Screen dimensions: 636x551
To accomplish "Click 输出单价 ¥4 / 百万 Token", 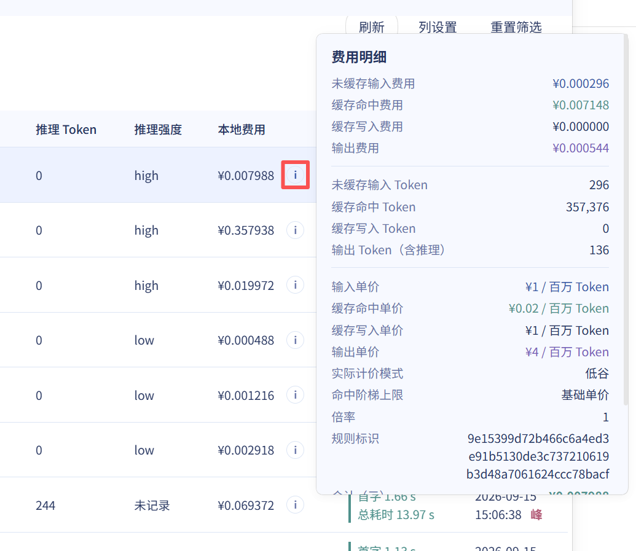I will [567, 352].
